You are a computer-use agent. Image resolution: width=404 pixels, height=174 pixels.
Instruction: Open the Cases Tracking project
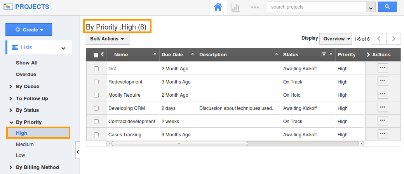coord(125,134)
